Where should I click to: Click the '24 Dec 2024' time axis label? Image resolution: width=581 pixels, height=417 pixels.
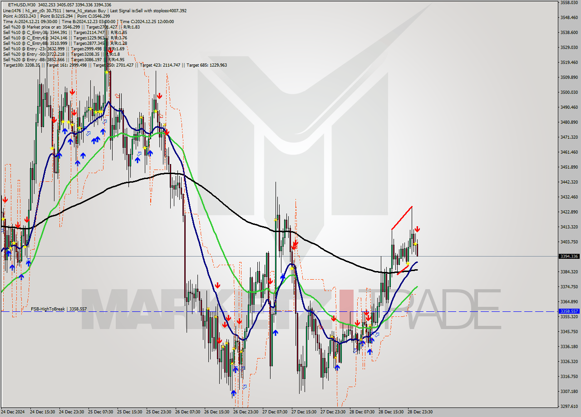pyautogui.click(x=12, y=412)
